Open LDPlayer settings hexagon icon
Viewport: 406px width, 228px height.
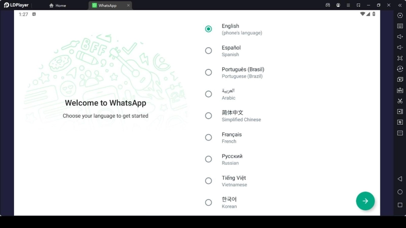[x=400, y=15]
